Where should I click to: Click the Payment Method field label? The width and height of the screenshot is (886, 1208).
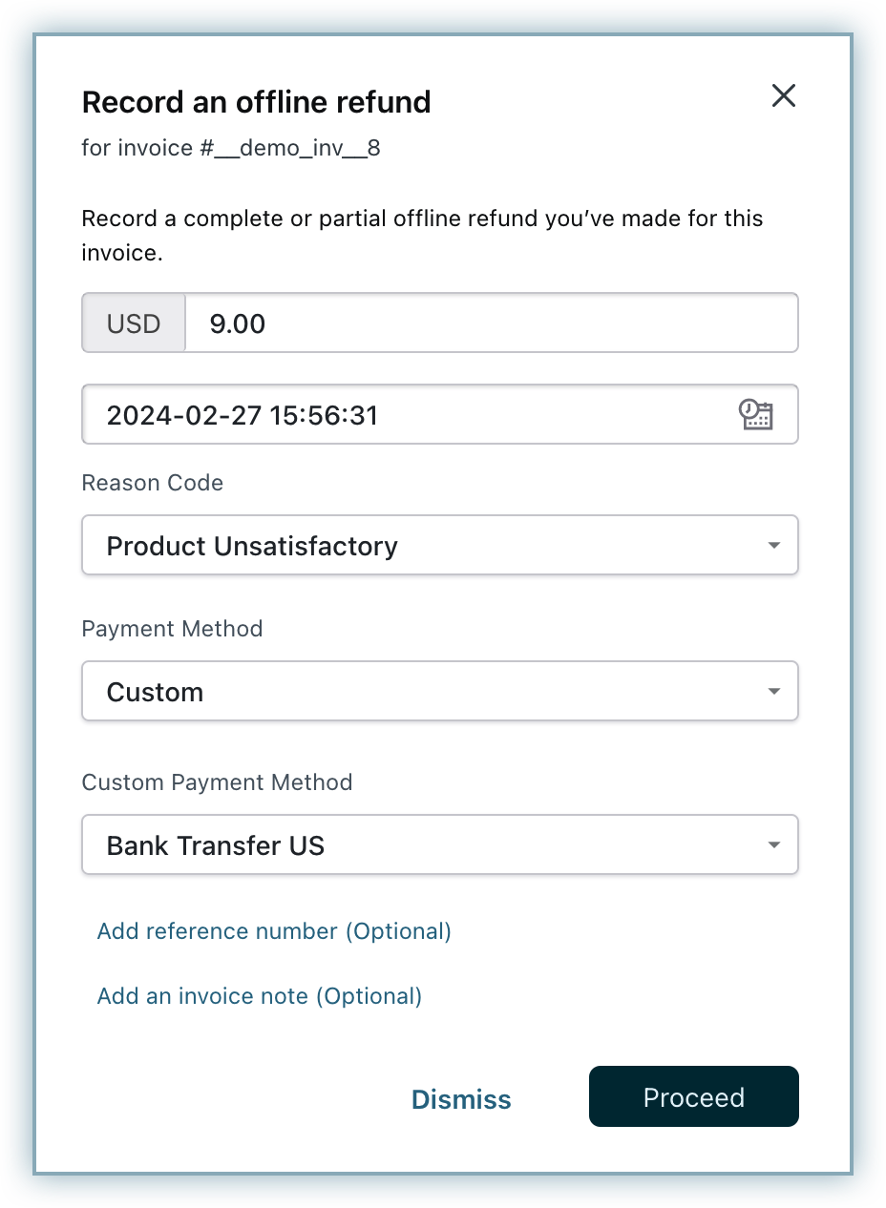[172, 629]
